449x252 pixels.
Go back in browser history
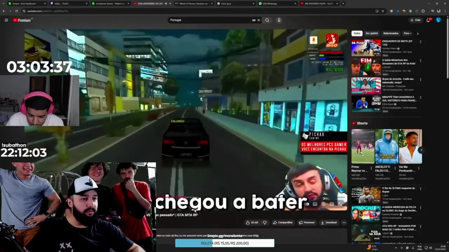4,11
